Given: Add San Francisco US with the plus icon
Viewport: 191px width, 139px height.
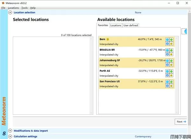Looking at the screenshot, I should (x=171, y=82).
